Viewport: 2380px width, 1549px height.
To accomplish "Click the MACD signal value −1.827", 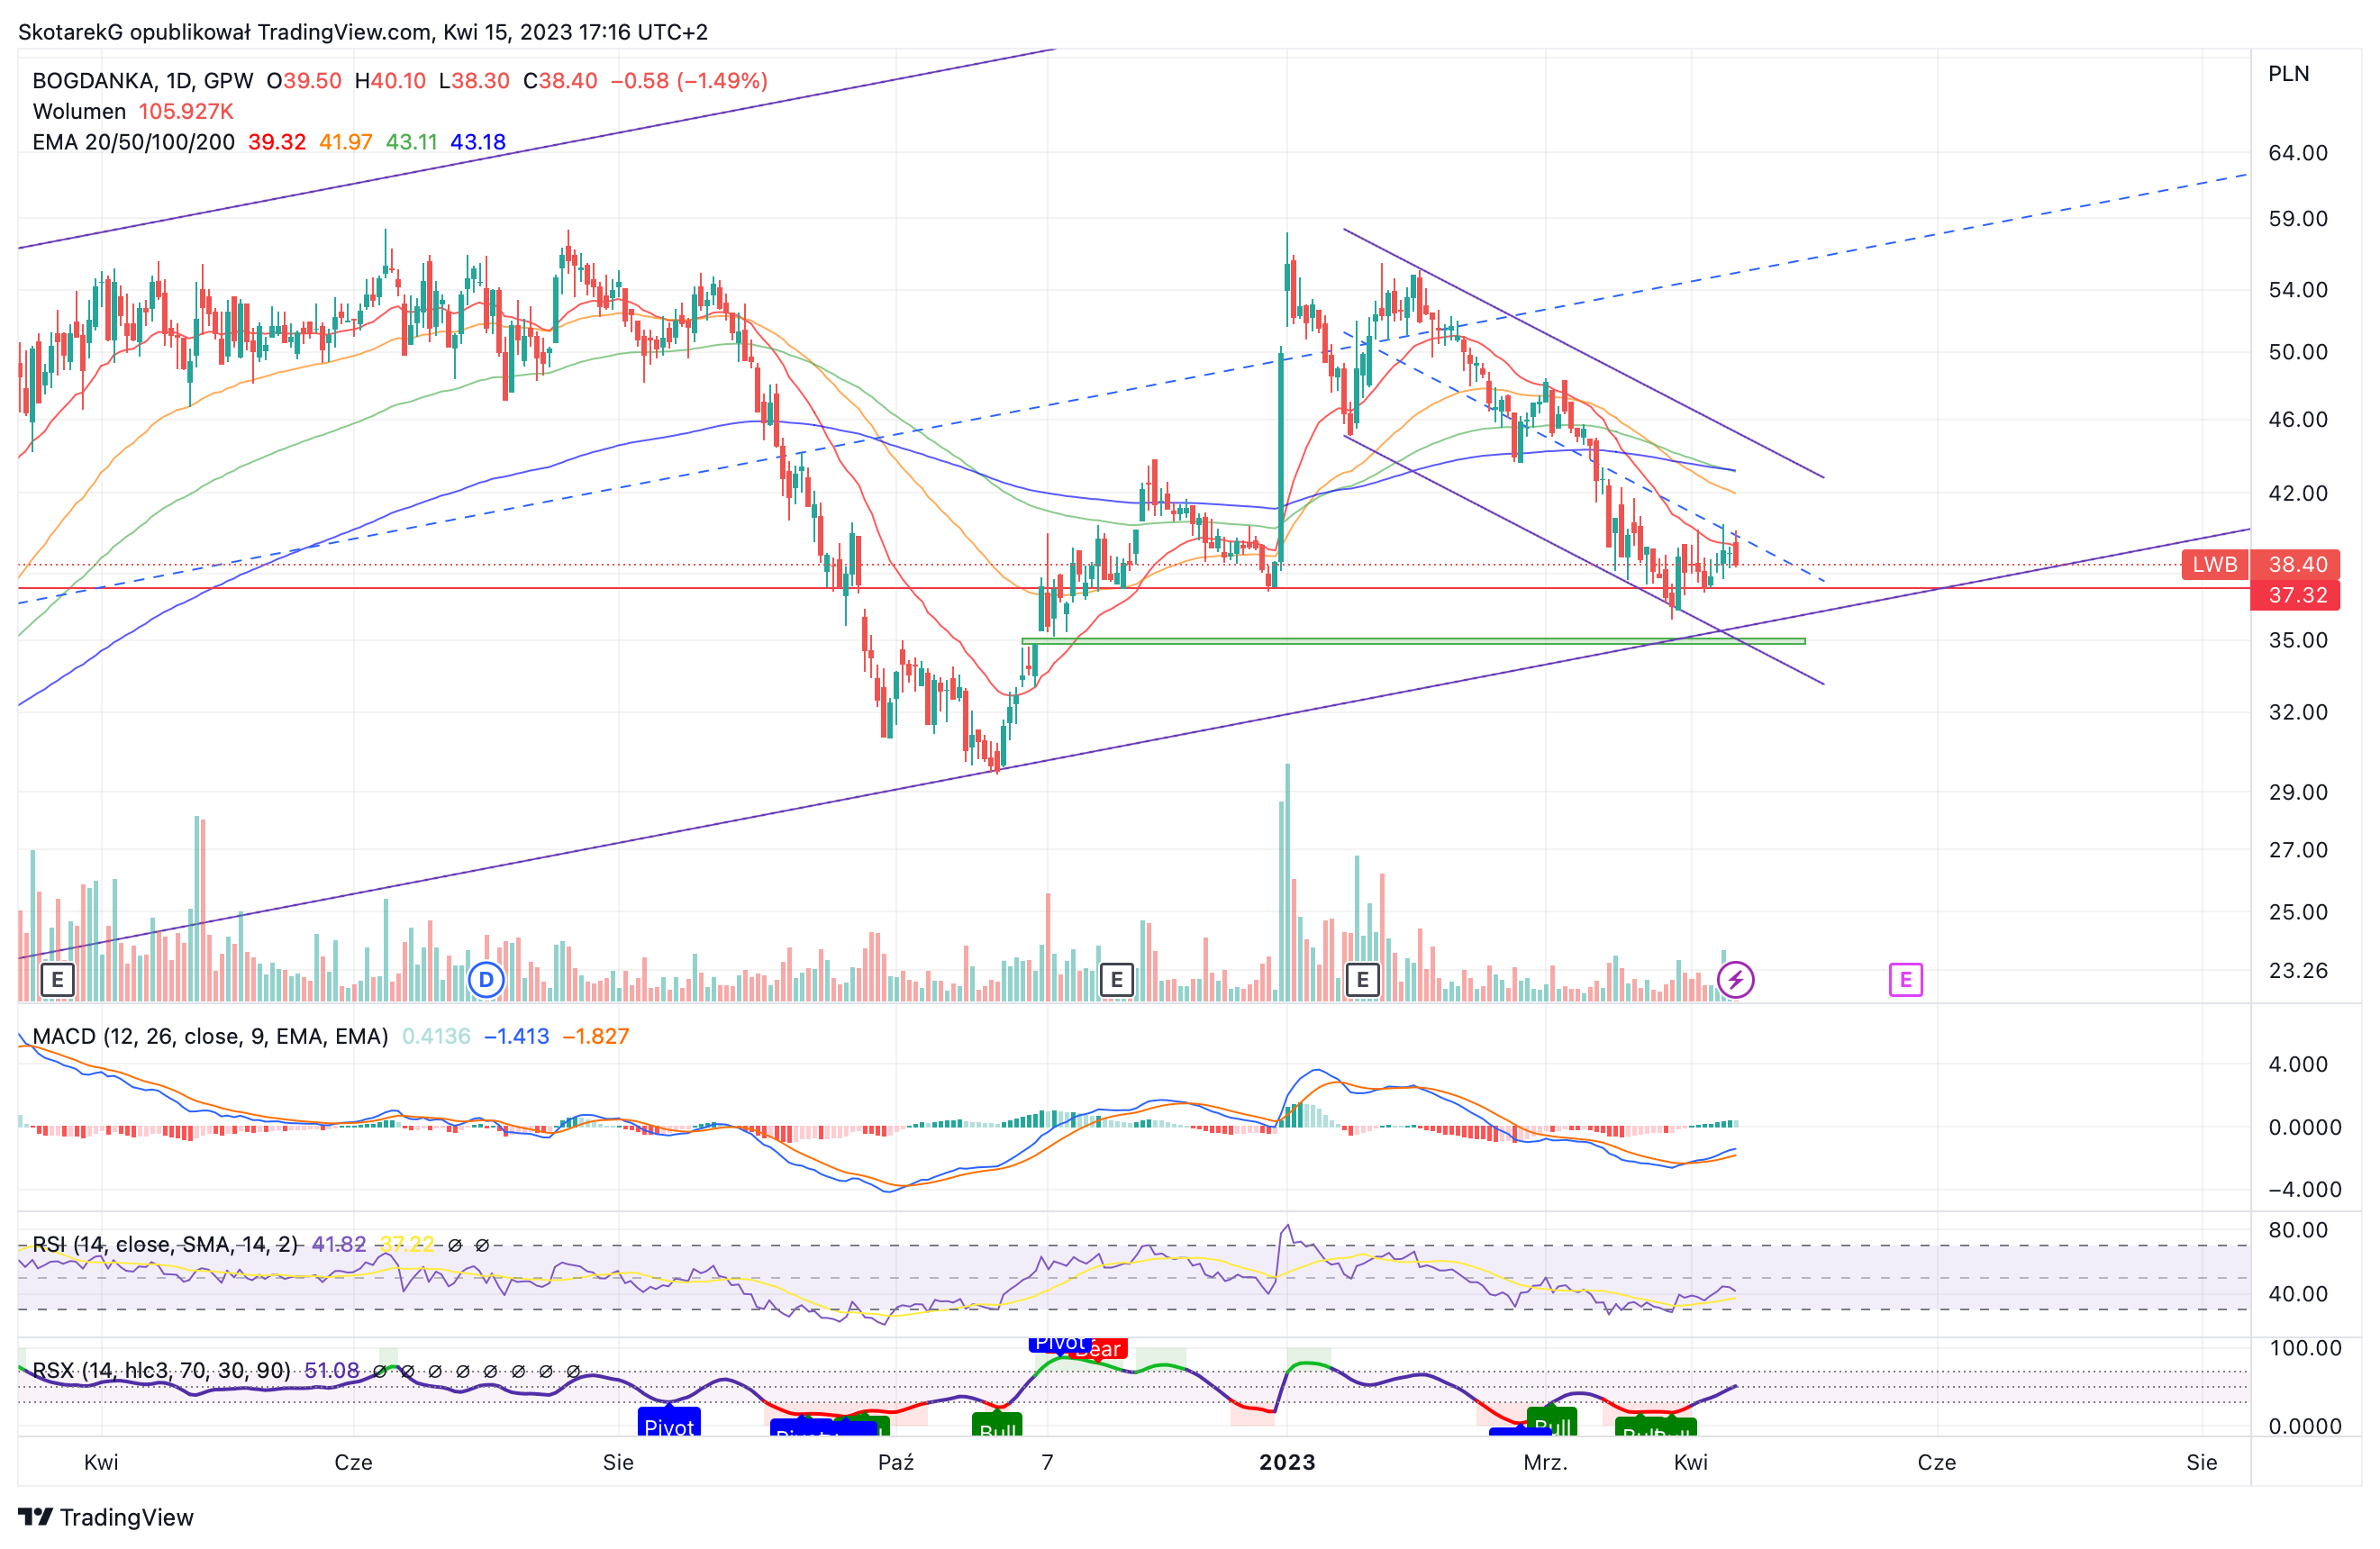I will pos(596,1036).
